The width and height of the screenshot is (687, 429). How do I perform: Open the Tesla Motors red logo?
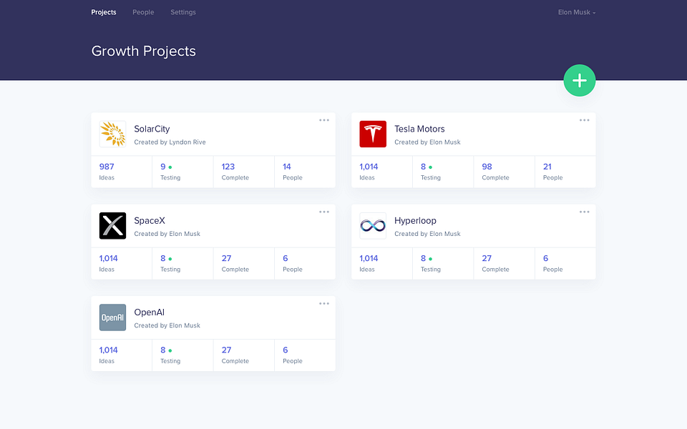(373, 134)
